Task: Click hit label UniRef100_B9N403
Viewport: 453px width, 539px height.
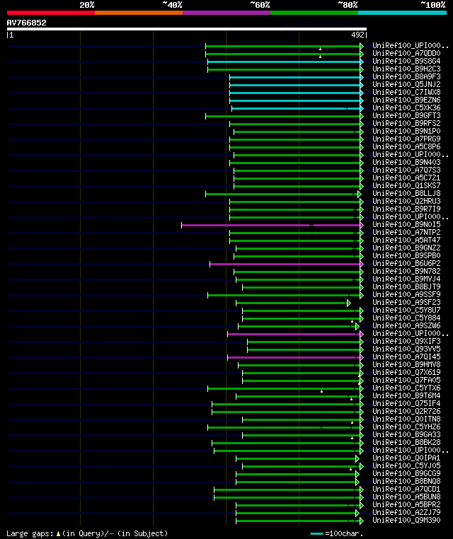Action: [406, 162]
